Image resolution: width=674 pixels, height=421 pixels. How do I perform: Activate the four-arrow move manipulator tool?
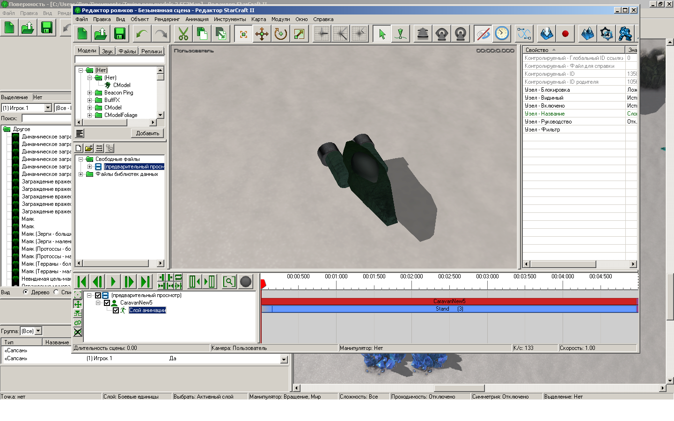point(262,34)
